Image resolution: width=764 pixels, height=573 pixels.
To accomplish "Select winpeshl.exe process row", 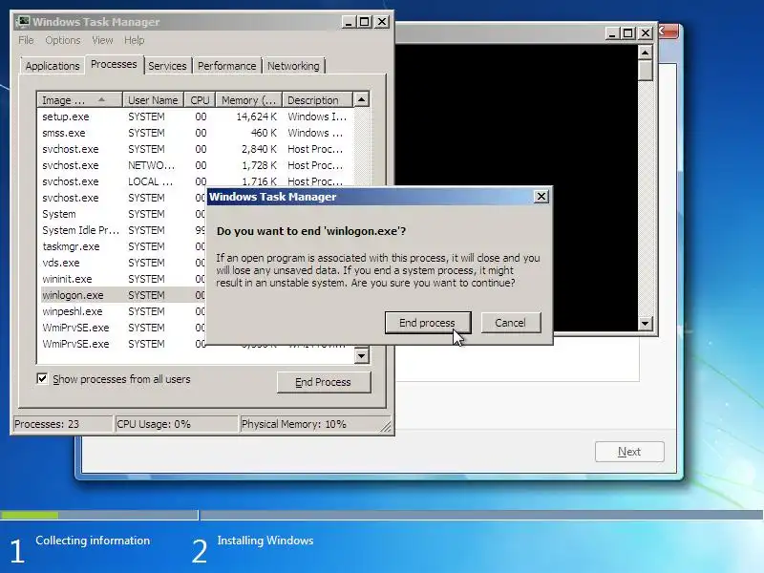I will click(122, 311).
